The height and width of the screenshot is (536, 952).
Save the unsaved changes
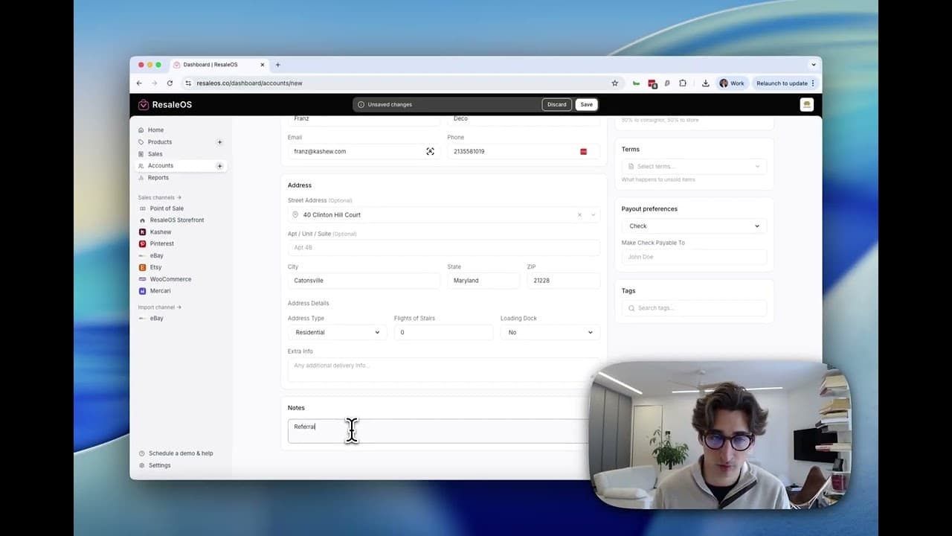[586, 104]
